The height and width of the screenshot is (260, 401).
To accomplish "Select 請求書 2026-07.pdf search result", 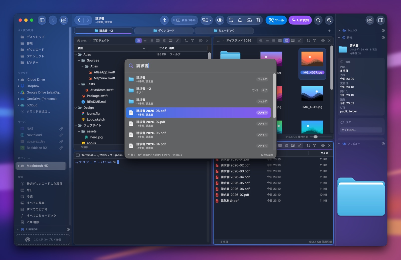I will click(198, 124).
